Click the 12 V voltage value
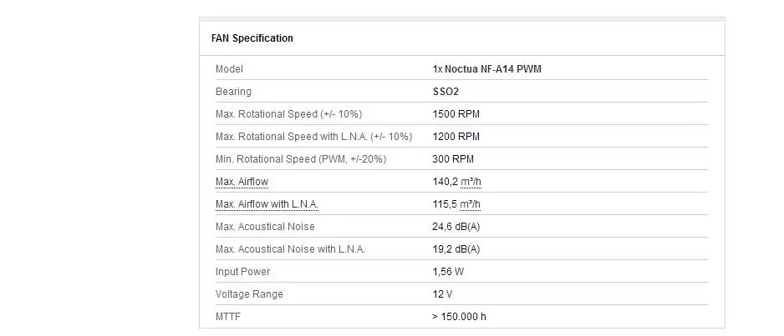This screenshot has width=784, height=336. [442, 294]
